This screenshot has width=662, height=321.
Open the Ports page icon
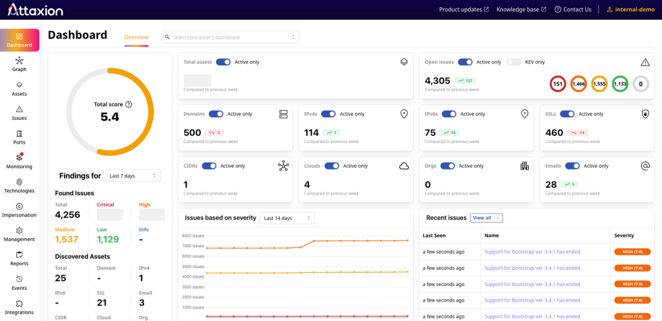click(19, 134)
